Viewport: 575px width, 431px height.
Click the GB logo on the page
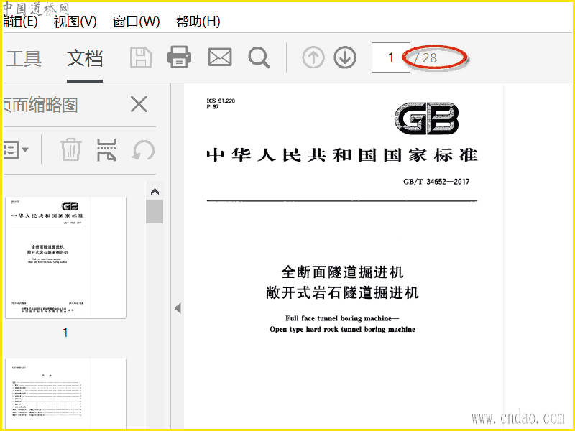point(427,119)
